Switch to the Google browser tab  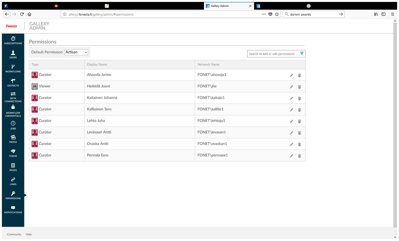click(x=308, y=6)
